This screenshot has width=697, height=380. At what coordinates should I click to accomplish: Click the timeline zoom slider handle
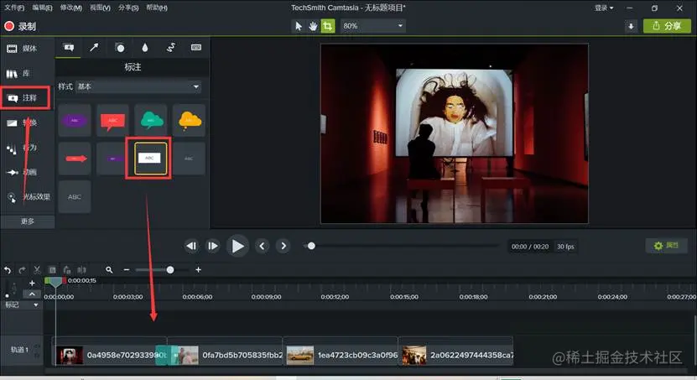click(170, 270)
